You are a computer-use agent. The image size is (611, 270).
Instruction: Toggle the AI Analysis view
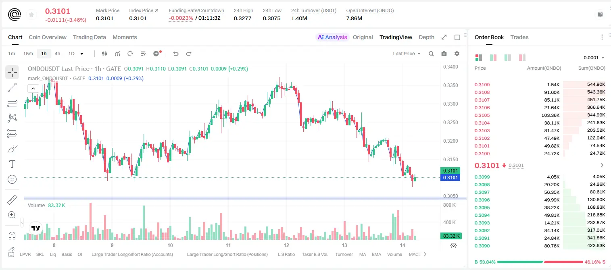pos(332,37)
